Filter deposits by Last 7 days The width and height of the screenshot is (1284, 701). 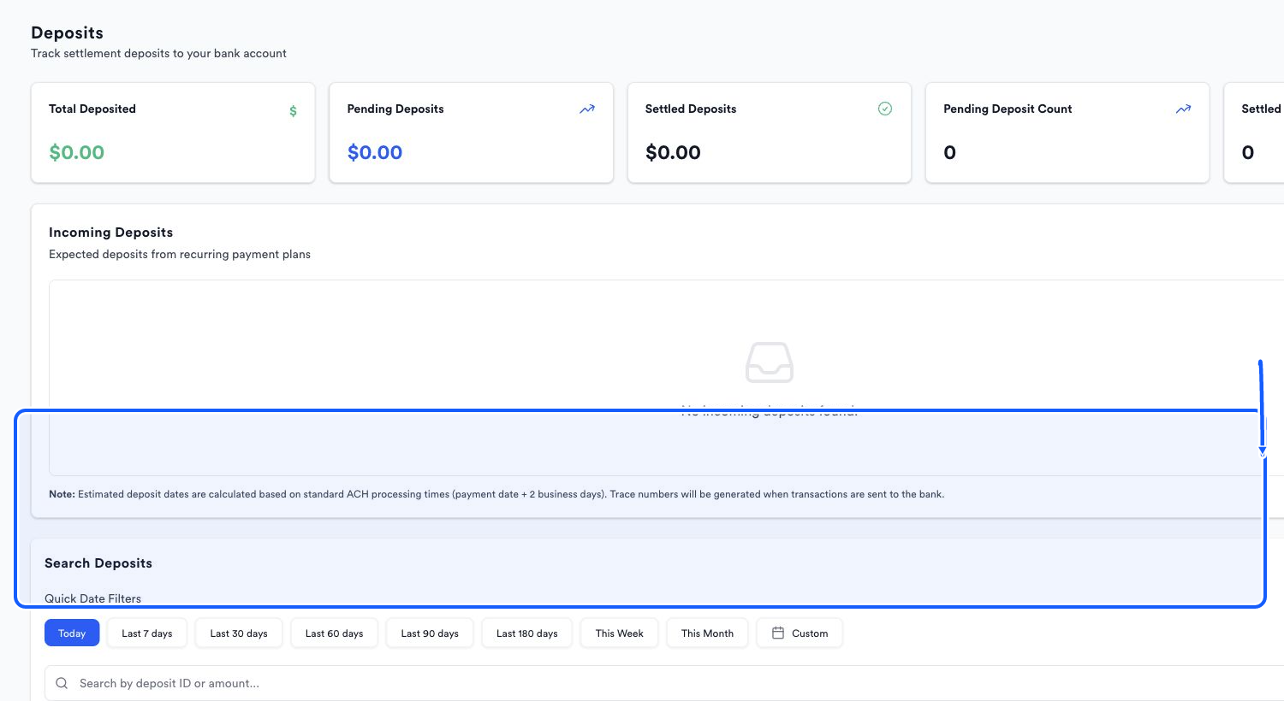(147, 633)
